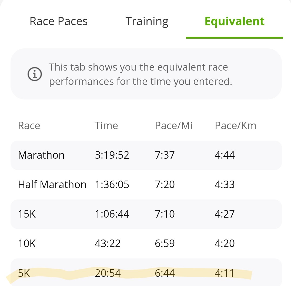
Task: Click the 15K race row label
Action: coord(27,214)
